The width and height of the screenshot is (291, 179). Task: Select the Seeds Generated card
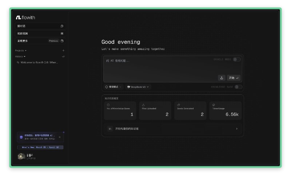[x=190, y=110]
